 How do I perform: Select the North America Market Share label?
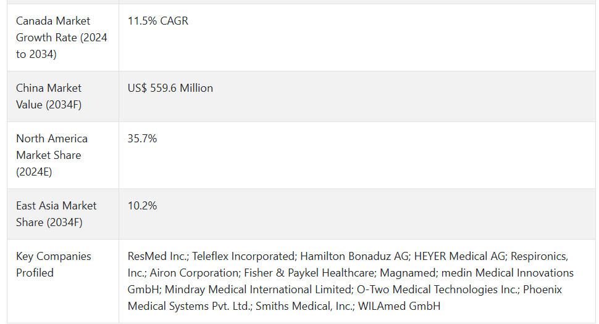52,155
